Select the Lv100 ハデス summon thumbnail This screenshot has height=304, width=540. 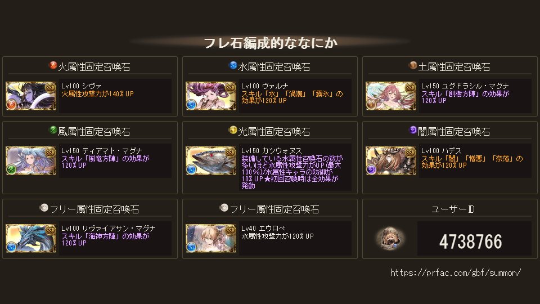[391, 160]
